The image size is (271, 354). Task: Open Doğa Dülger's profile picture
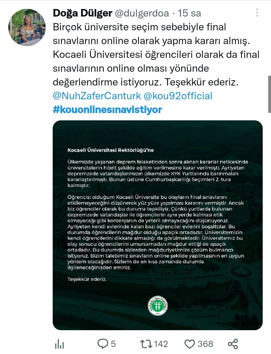coord(27,28)
